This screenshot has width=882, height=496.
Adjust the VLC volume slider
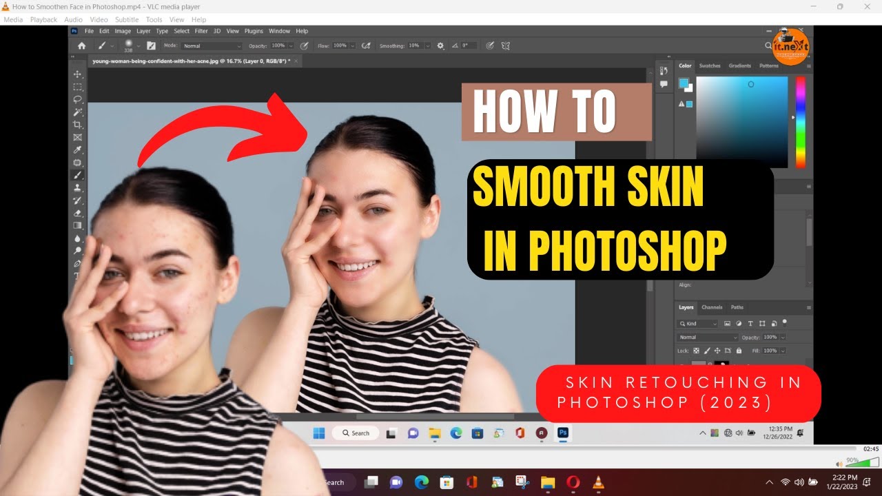861,462
